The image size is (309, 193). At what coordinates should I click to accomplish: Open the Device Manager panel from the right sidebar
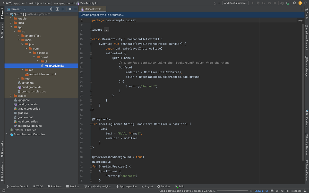coord(306,63)
